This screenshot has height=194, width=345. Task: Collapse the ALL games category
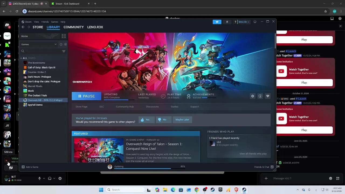coord(21,58)
